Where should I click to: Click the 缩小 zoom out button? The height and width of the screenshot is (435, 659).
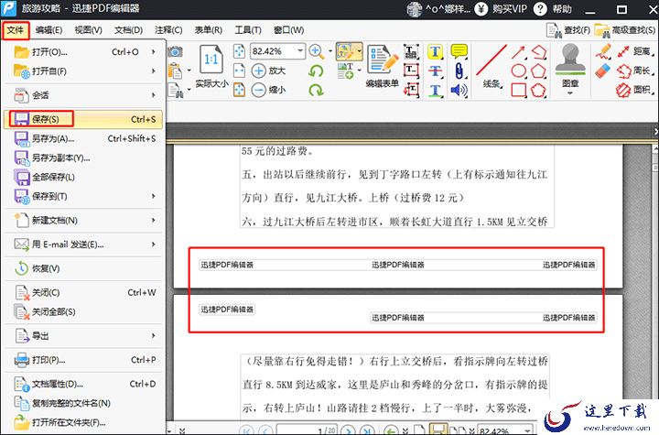tap(268, 90)
